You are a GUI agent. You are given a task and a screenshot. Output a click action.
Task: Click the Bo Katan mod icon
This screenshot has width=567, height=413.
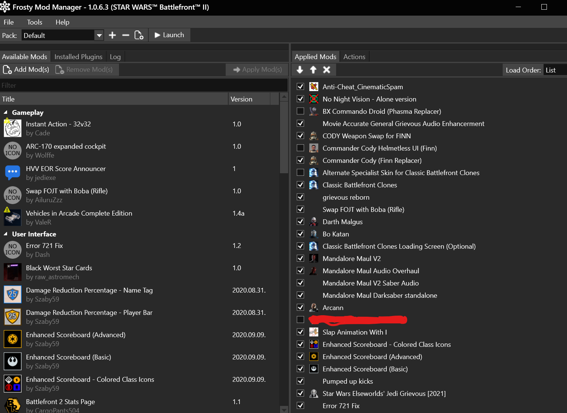pyautogui.click(x=314, y=234)
